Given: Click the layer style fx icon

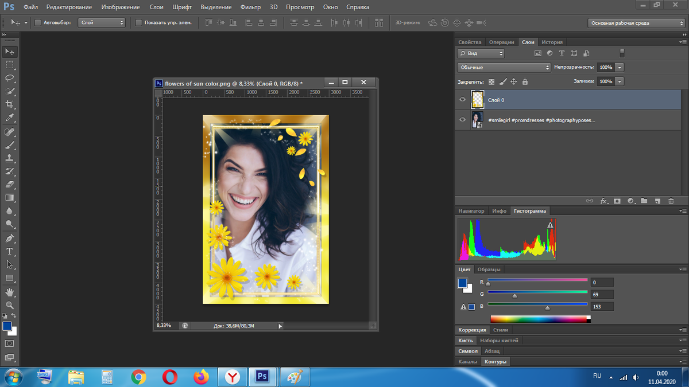Looking at the screenshot, I should point(604,201).
